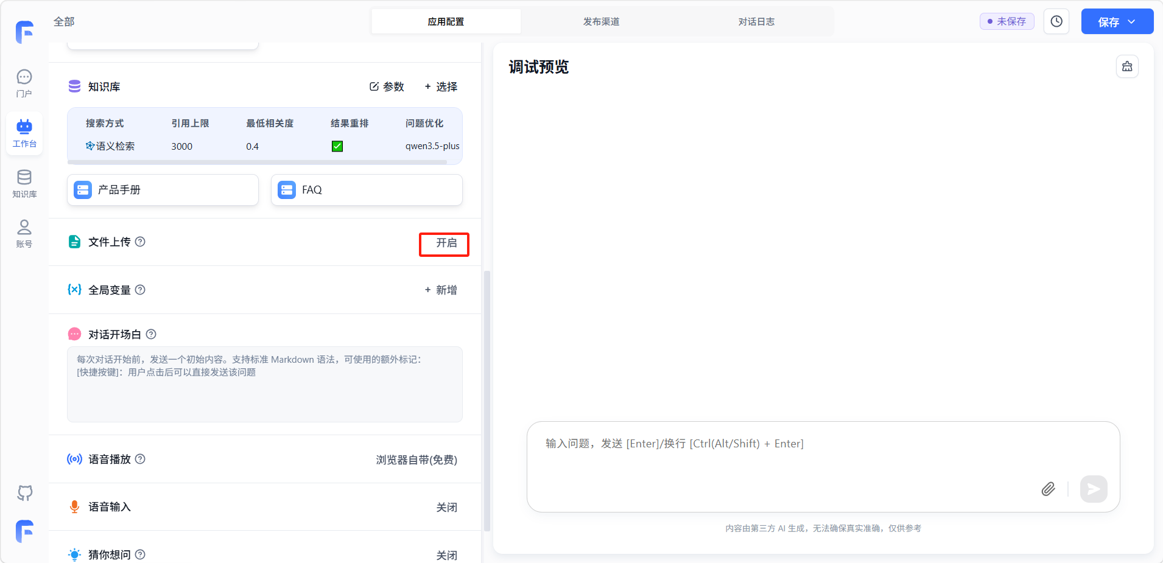Click 新增 to add global variable

tap(441, 290)
